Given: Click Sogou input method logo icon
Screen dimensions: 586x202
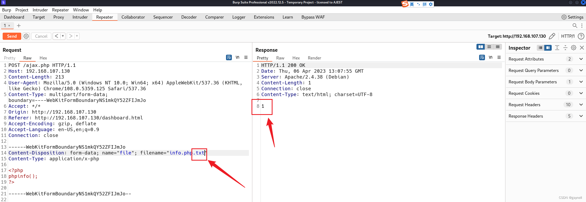Looking at the screenshot, I should coord(405,4).
